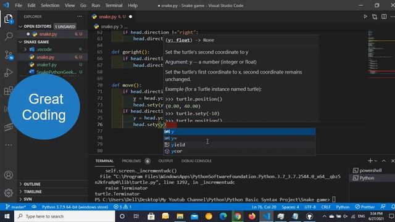Open the Edit menu
The width and height of the screenshot is (395, 222).
tap(31, 6)
